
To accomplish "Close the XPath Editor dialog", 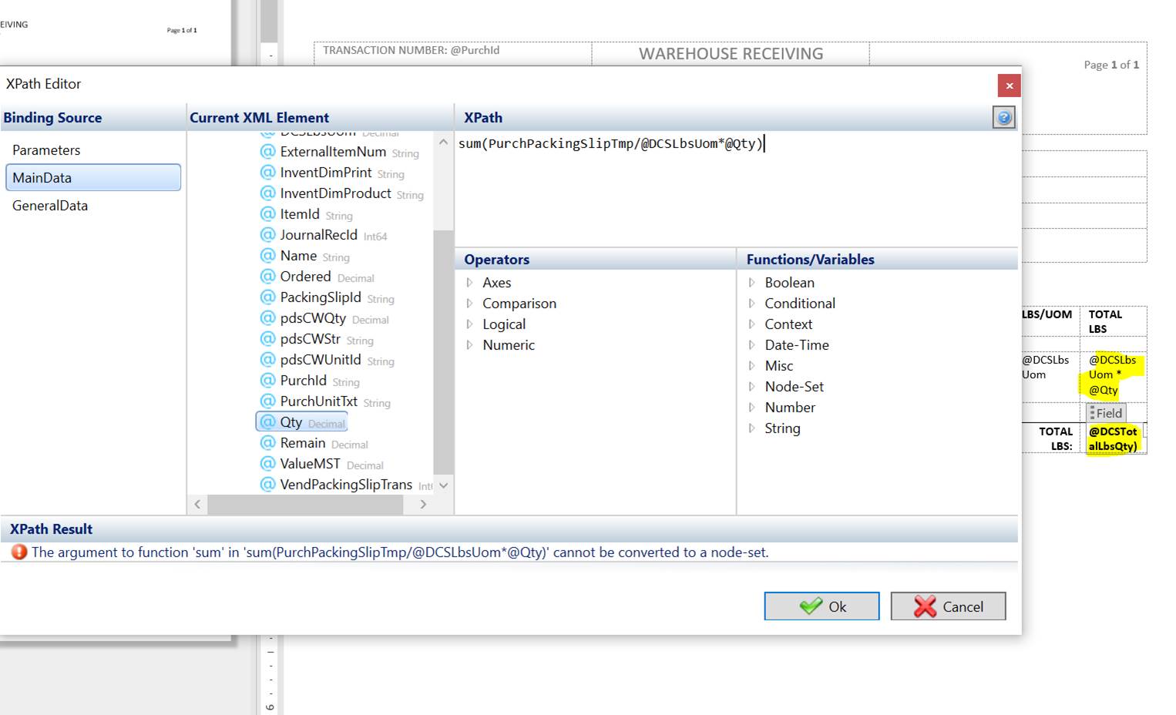I will pyautogui.click(x=1009, y=86).
